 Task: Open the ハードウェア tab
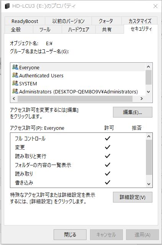tap(79, 29)
